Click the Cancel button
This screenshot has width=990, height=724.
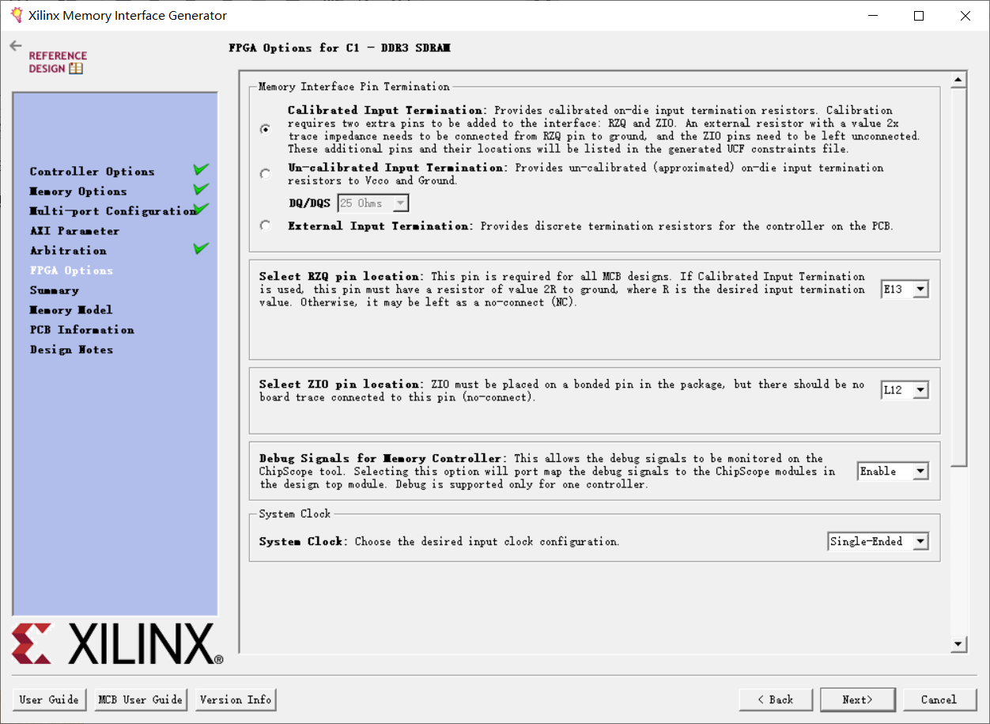pyautogui.click(x=939, y=699)
